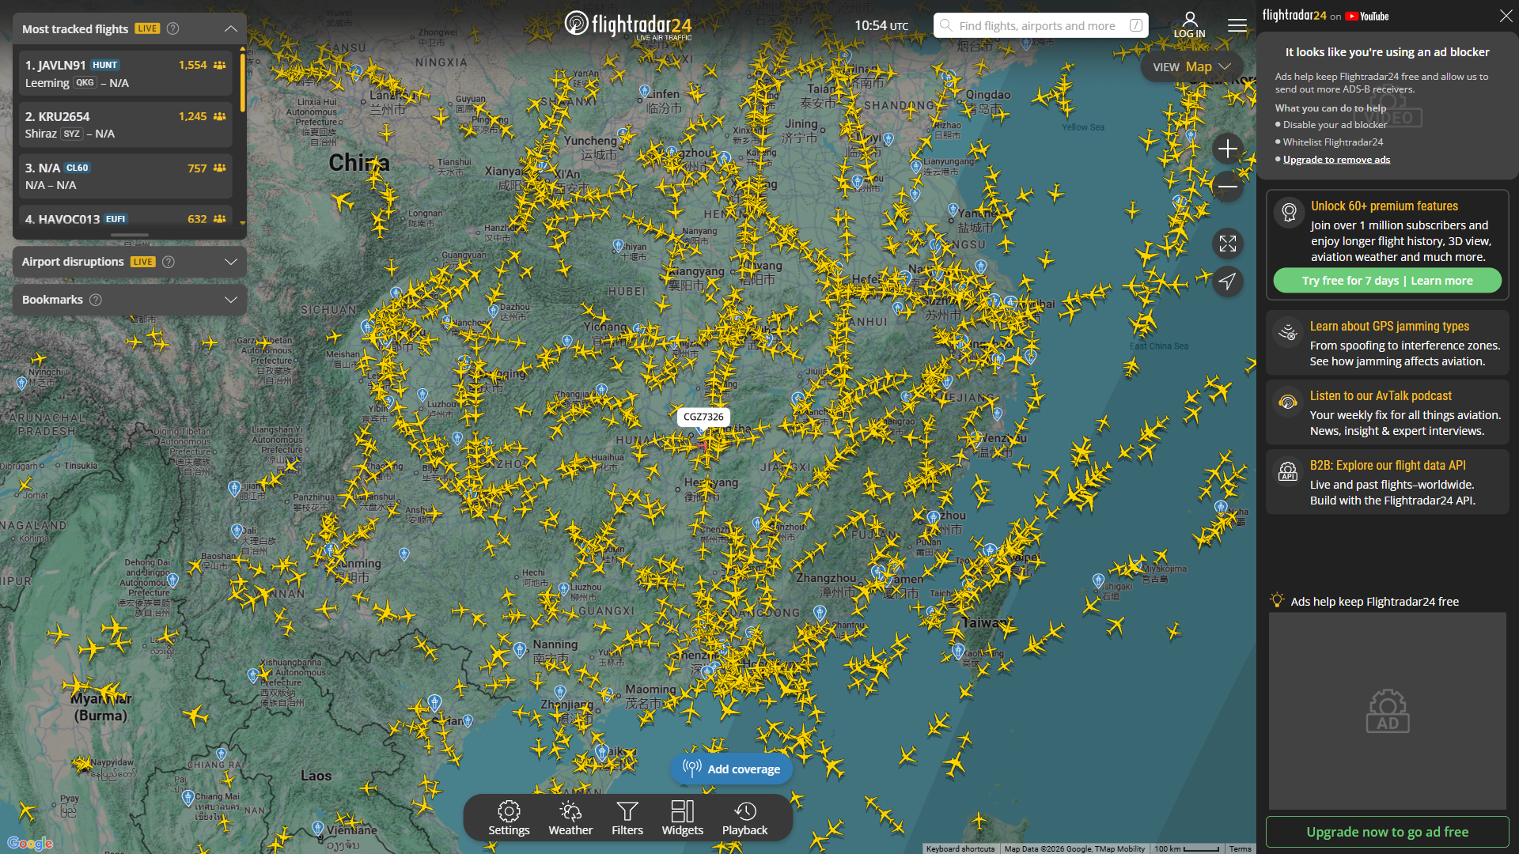Viewport: 1519px width, 854px height.
Task: Click the premium badge icon
Action: (x=1289, y=212)
